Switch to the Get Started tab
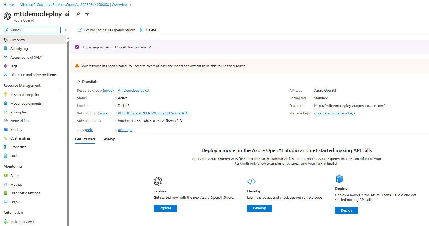 85,139
